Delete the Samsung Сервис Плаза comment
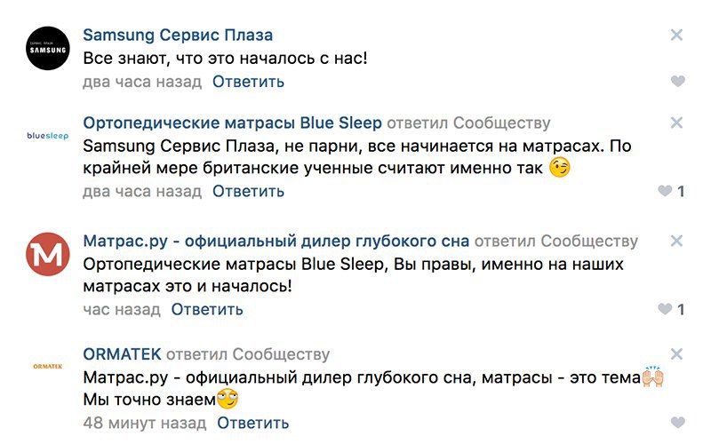Screen dimensions: 711x444 tap(676, 35)
